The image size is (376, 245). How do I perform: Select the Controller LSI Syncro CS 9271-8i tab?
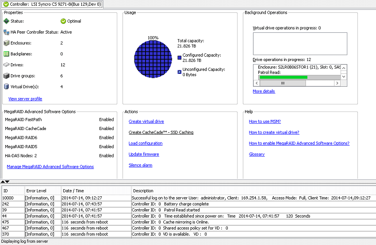(52, 4)
